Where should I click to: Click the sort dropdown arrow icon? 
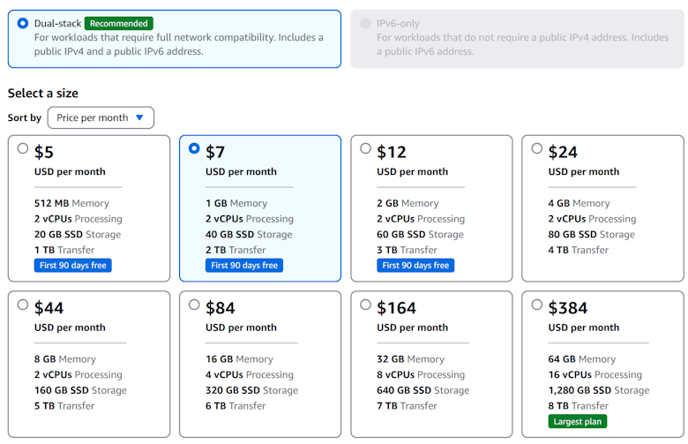[x=139, y=117]
